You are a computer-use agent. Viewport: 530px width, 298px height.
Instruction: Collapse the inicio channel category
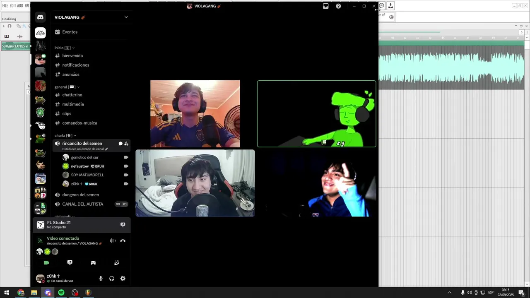click(x=65, y=48)
